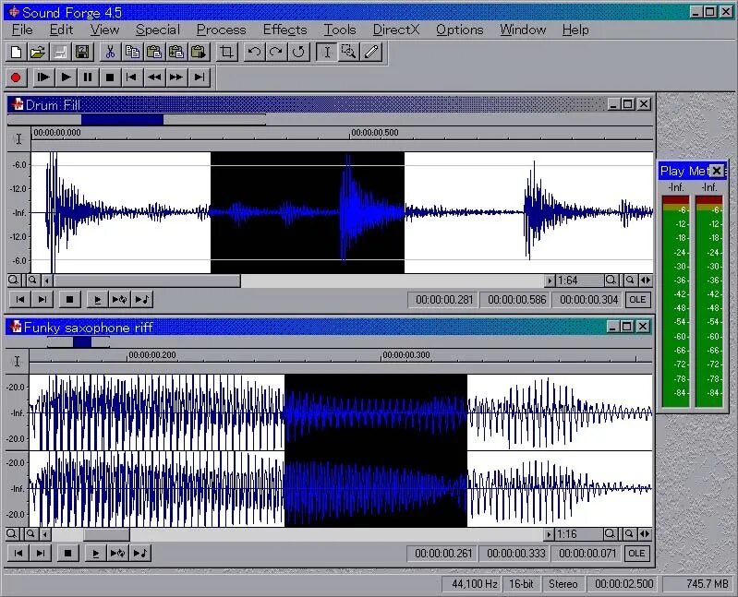The width and height of the screenshot is (738, 597).
Task: Click Play Normal in saxophone riff playbar
Action: [95, 554]
